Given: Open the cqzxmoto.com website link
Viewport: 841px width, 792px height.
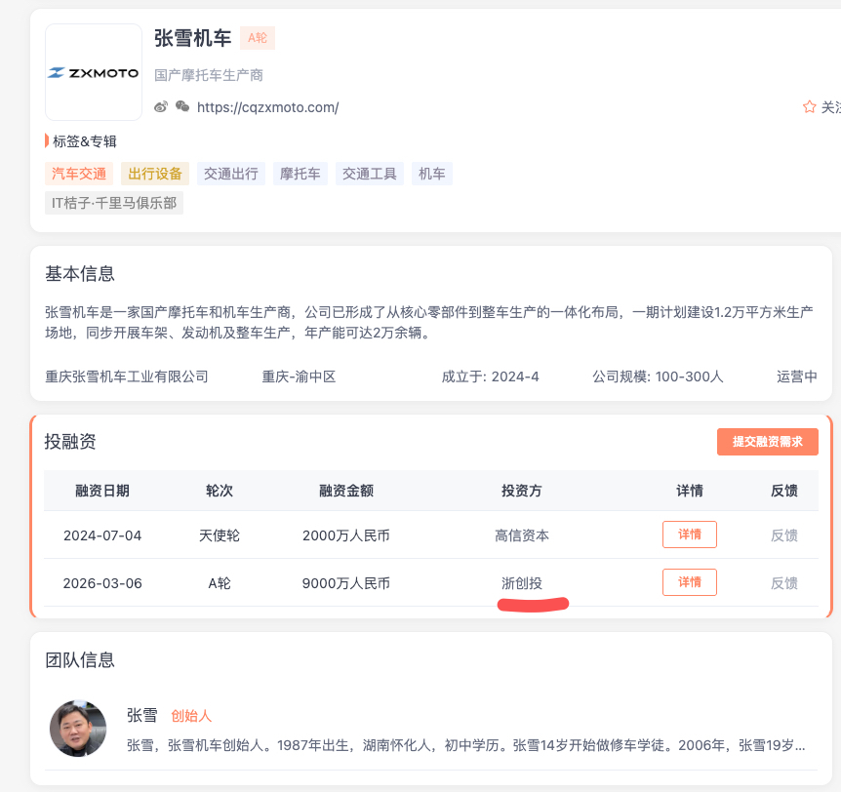Looking at the screenshot, I should click(267, 107).
